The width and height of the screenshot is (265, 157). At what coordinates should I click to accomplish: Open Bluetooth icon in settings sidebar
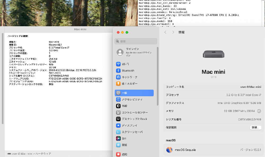[x=118, y=71]
